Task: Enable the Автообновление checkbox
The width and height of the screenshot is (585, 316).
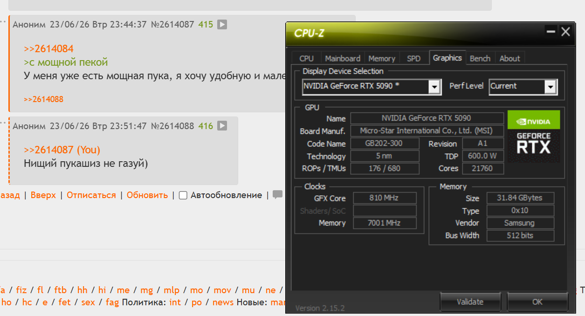Action: [x=183, y=195]
